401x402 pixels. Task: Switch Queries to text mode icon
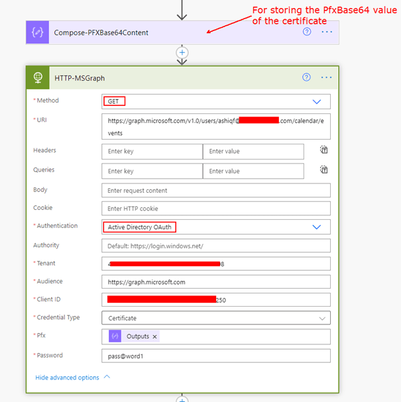323,170
